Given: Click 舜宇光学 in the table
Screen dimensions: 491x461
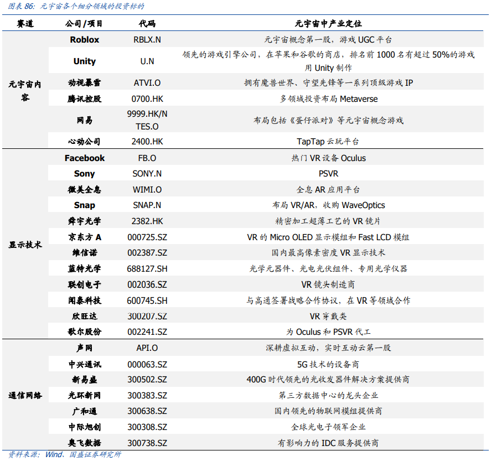Looking at the screenshot, I should (x=84, y=221).
